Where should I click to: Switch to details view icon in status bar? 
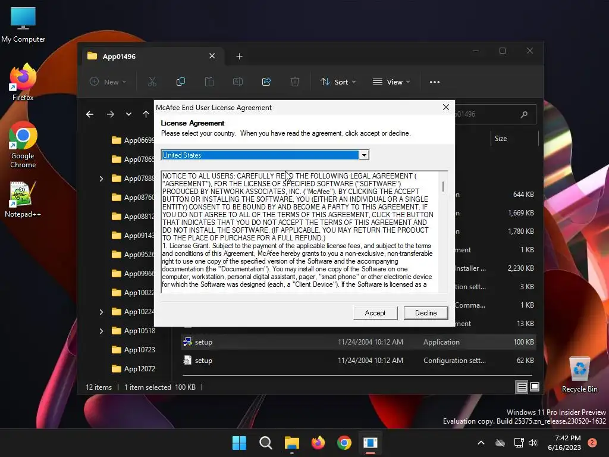point(522,387)
